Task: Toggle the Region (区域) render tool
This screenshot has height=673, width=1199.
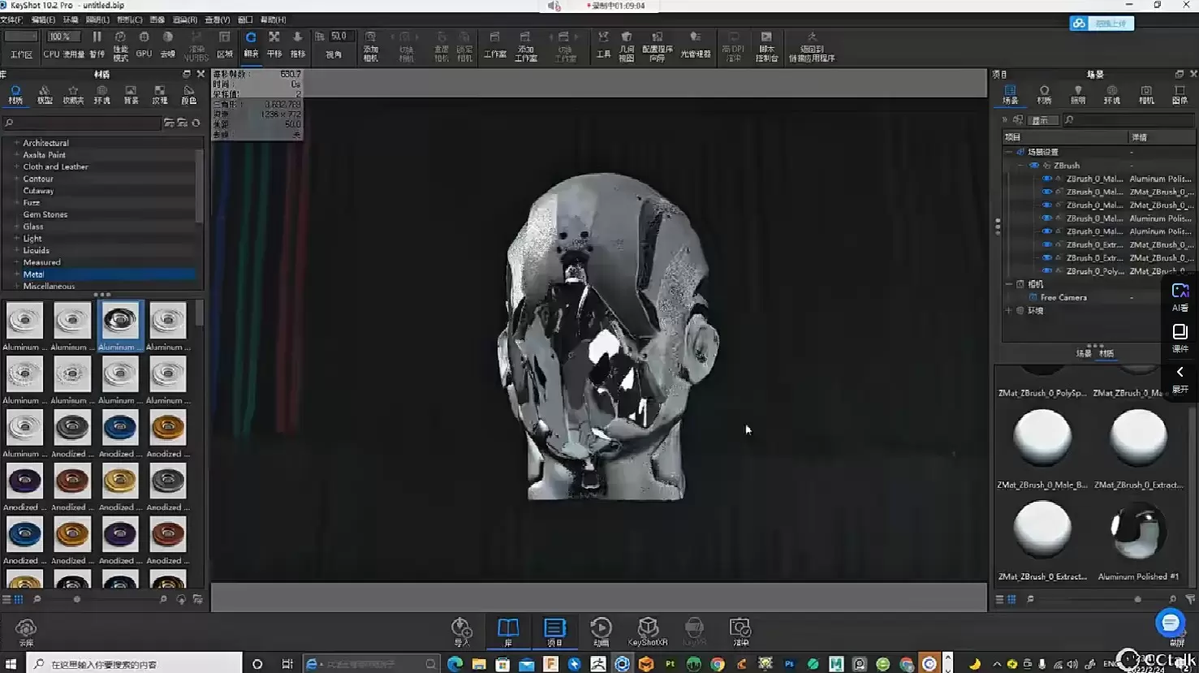Action: [x=225, y=45]
